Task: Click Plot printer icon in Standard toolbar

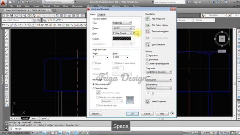Action: [17, 15]
